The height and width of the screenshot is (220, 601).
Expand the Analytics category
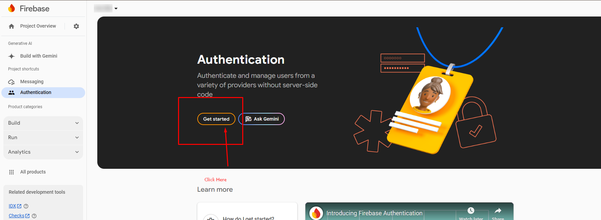click(x=43, y=152)
